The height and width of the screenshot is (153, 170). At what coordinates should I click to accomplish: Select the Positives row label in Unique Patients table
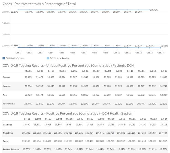pyautogui.click(x=7, y=77)
